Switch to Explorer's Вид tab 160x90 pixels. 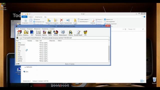[x=45, y=17]
